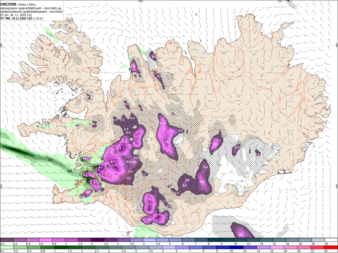This screenshot has width=338, height=253.
Task: Select the bright red rain swatch after the 30 label
Action: coord(331,247)
